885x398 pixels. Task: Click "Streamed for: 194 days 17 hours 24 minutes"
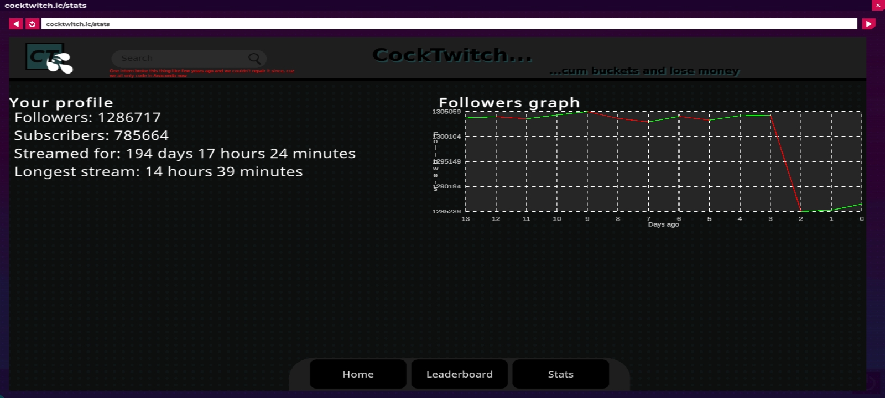click(x=185, y=154)
